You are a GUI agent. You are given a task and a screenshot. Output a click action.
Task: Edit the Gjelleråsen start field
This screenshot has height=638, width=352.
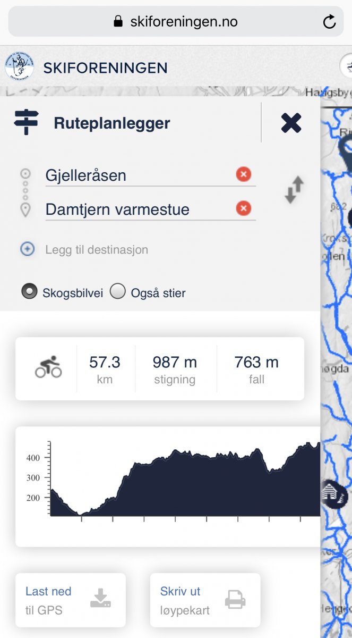pyautogui.click(x=138, y=175)
